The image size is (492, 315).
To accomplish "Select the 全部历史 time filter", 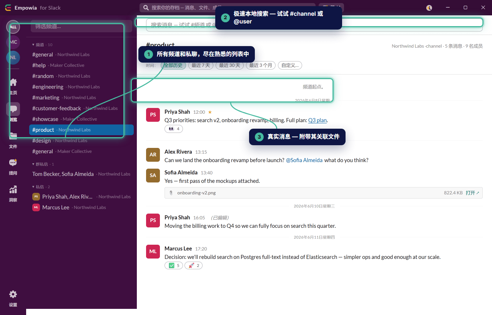I will click(x=173, y=65).
